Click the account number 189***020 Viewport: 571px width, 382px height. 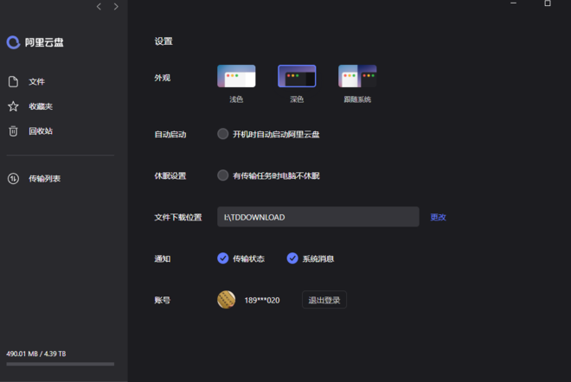click(262, 301)
